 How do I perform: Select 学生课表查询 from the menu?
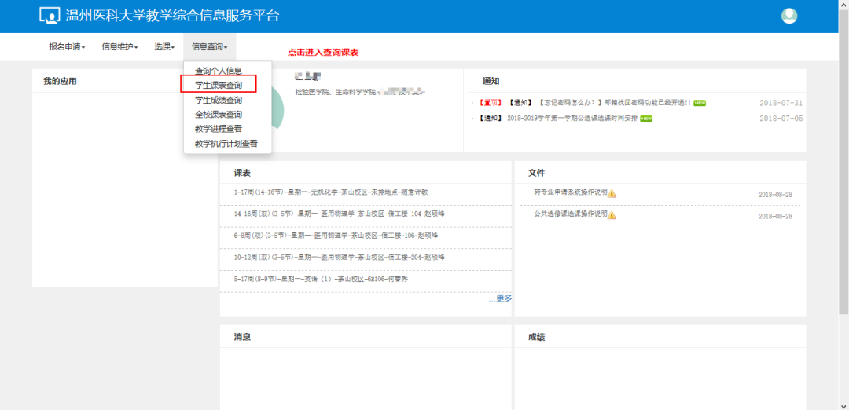coord(219,85)
